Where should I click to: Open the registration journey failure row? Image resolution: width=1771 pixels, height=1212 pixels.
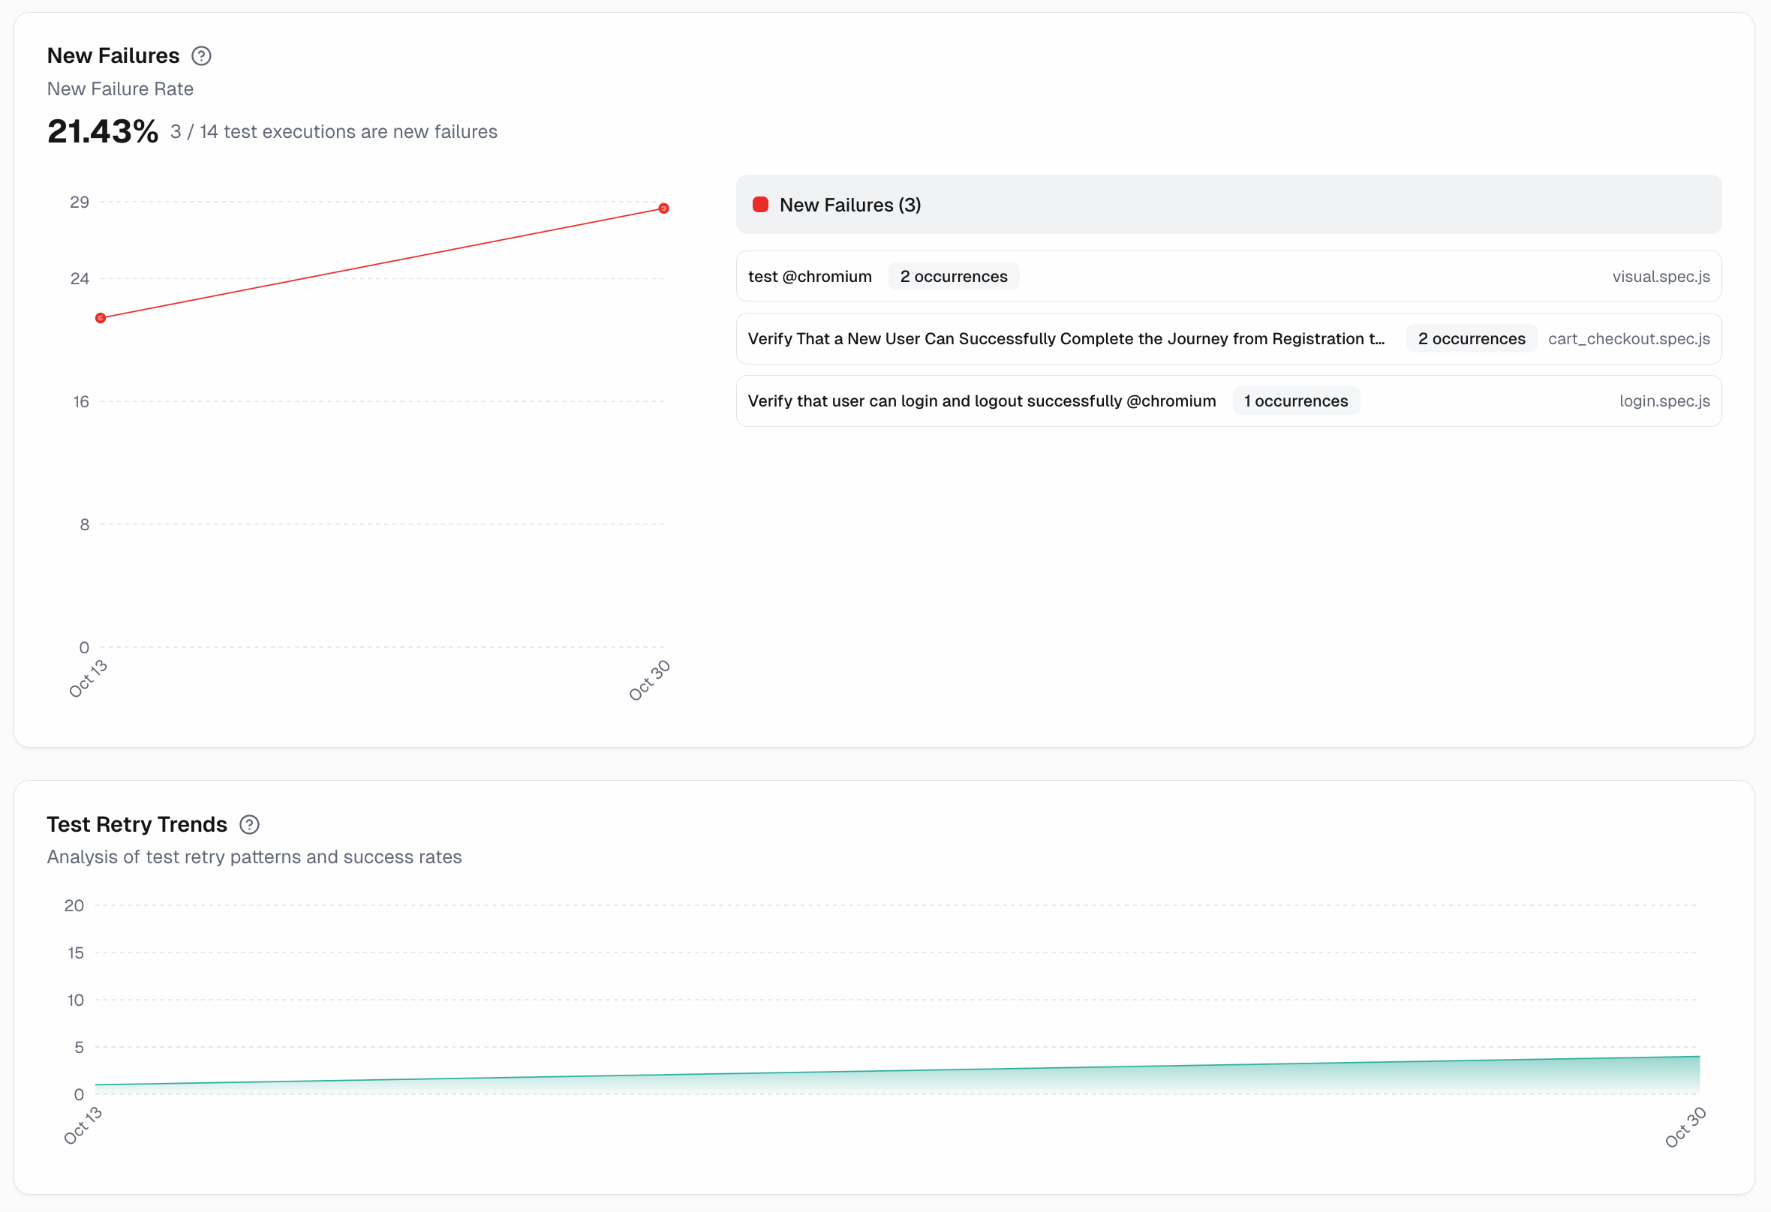[x=1066, y=339]
